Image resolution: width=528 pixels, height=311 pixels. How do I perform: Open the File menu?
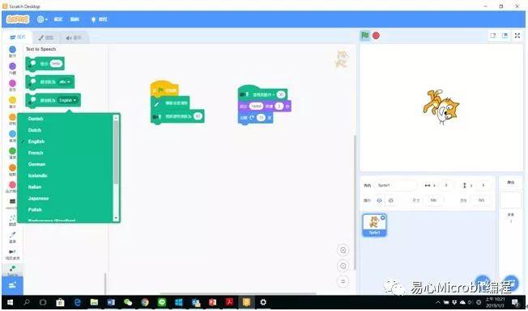58,19
